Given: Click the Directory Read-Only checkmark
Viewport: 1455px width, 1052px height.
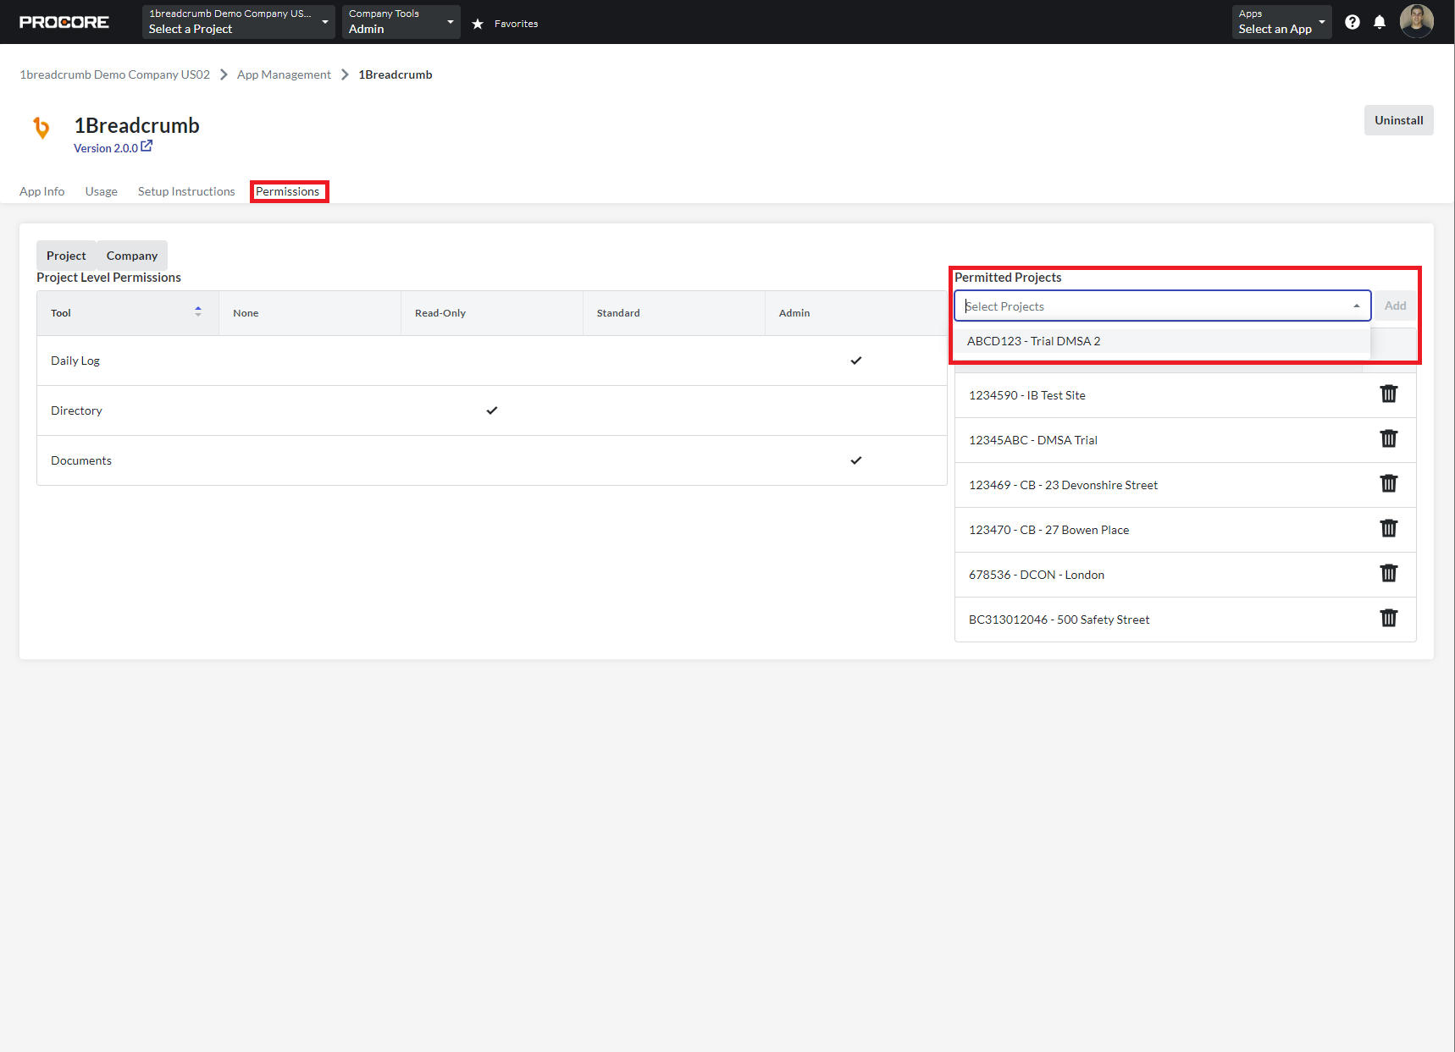Looking at the screenshot, I should 491,410.
